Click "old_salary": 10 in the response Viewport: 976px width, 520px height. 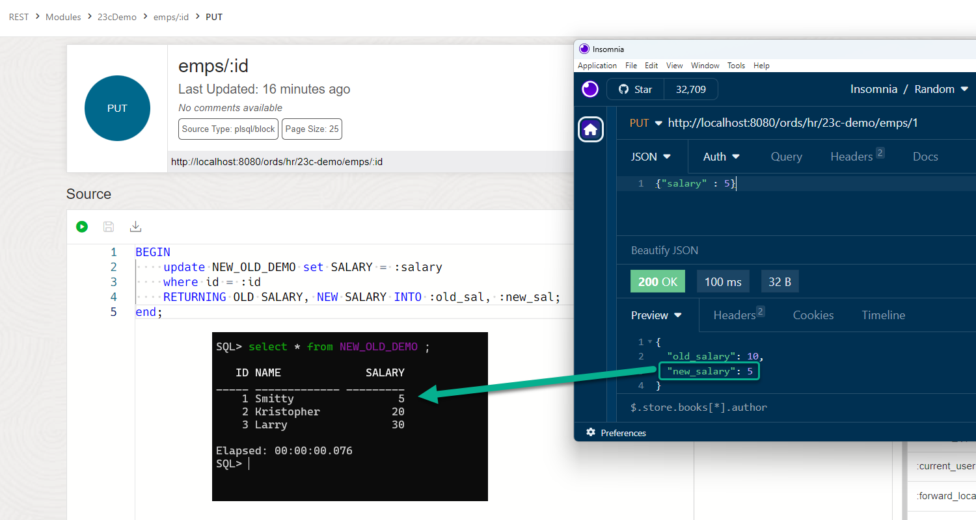pyautogui.click(x=714, y=357)
